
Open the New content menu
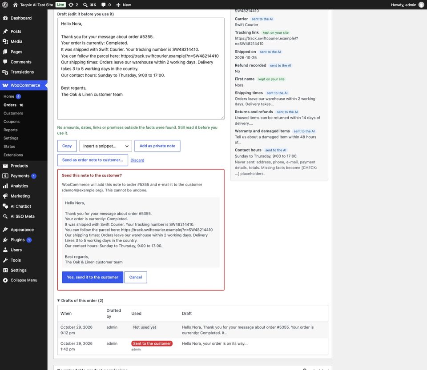(123, 4)
